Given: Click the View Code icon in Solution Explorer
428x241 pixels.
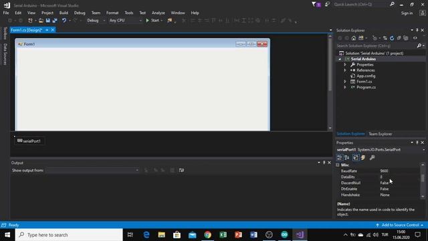Looking at the screenshot, I should point(415,38).
